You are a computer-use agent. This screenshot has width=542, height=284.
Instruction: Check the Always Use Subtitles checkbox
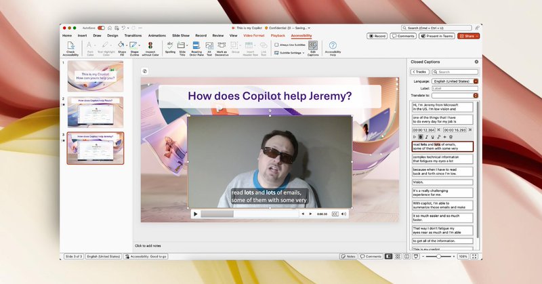point(276,45)
